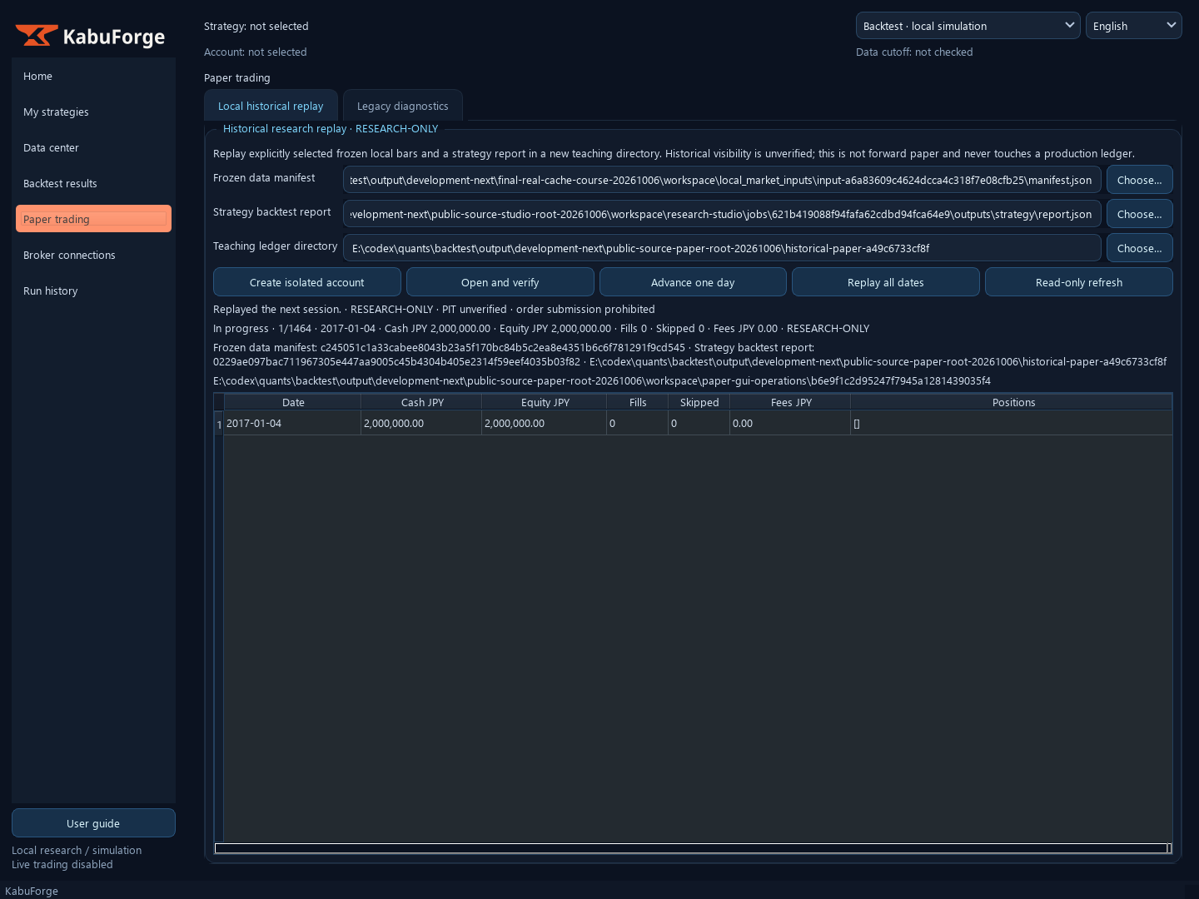Select the 2017-01-04 date cell
Image resolution: width=1199 pixels, height=899 pixels.
[292, 423]
